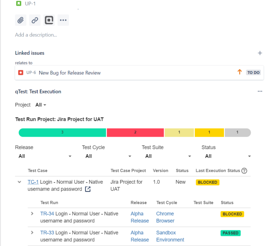Click the UP-6 bug issue type icon
This screenshot has width=275, height=246.
[x=21, y=72]
